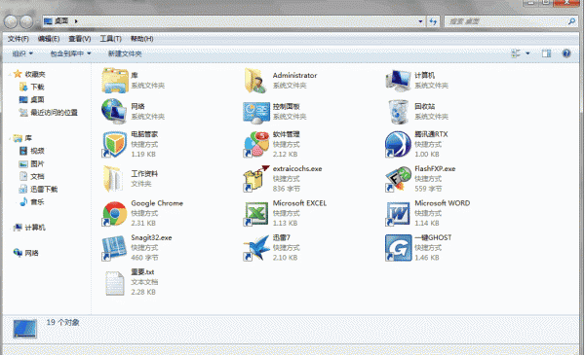Image resolution: width=585 pixels, height=355 pixels.
Task: Select the Administrator folder icon
Action: pos(255,81)
